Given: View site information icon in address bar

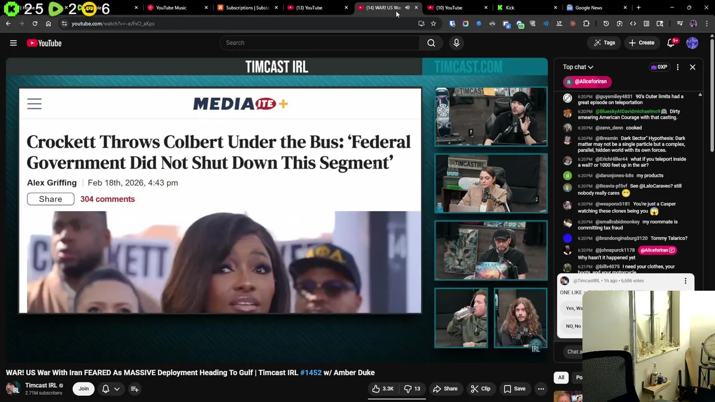Looking at the screenshot, I should click(64, 23).
